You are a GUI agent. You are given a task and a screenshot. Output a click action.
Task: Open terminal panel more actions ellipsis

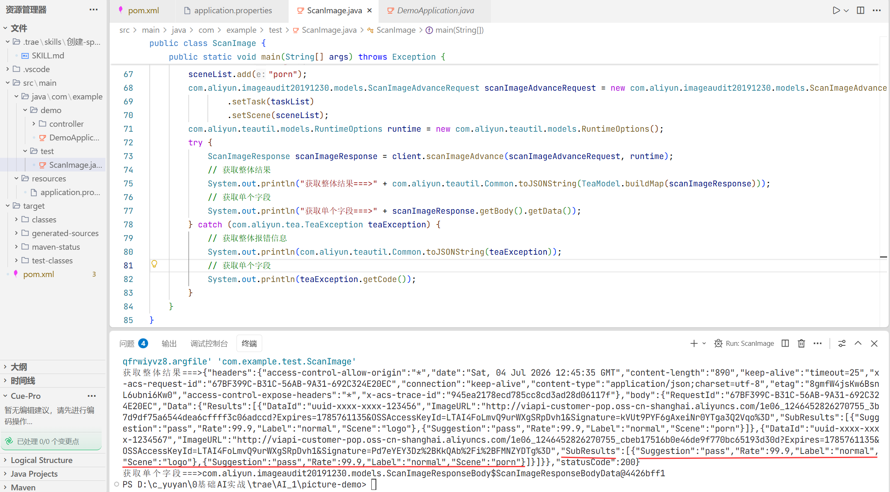[x=817, y=343]
